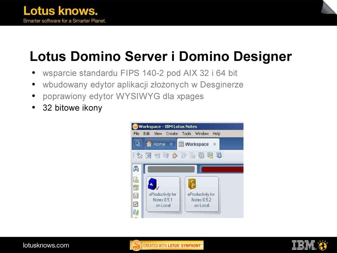
Task: Click the grayed-out page with arrow toolbar icon
Action: tap(183, 155)
